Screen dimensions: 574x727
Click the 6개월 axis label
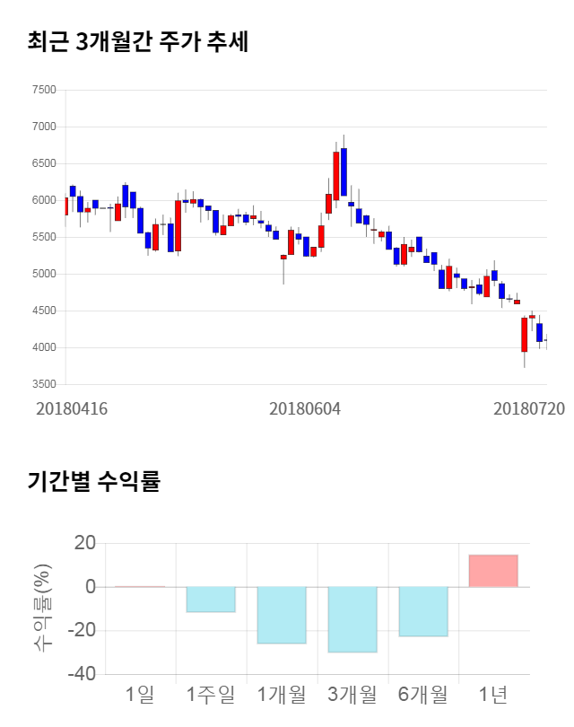(423, 694)
